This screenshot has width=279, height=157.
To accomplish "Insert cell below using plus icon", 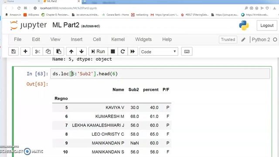I will 25,51.
